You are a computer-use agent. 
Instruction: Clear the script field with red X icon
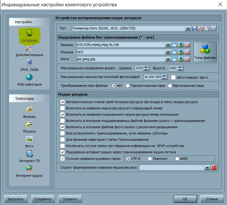214,168
